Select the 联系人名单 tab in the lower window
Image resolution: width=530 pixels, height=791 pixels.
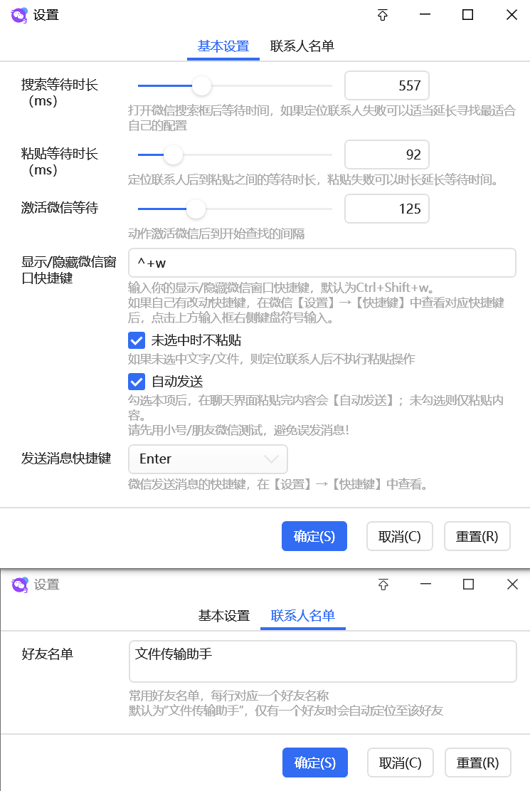(x=302, y=616)
